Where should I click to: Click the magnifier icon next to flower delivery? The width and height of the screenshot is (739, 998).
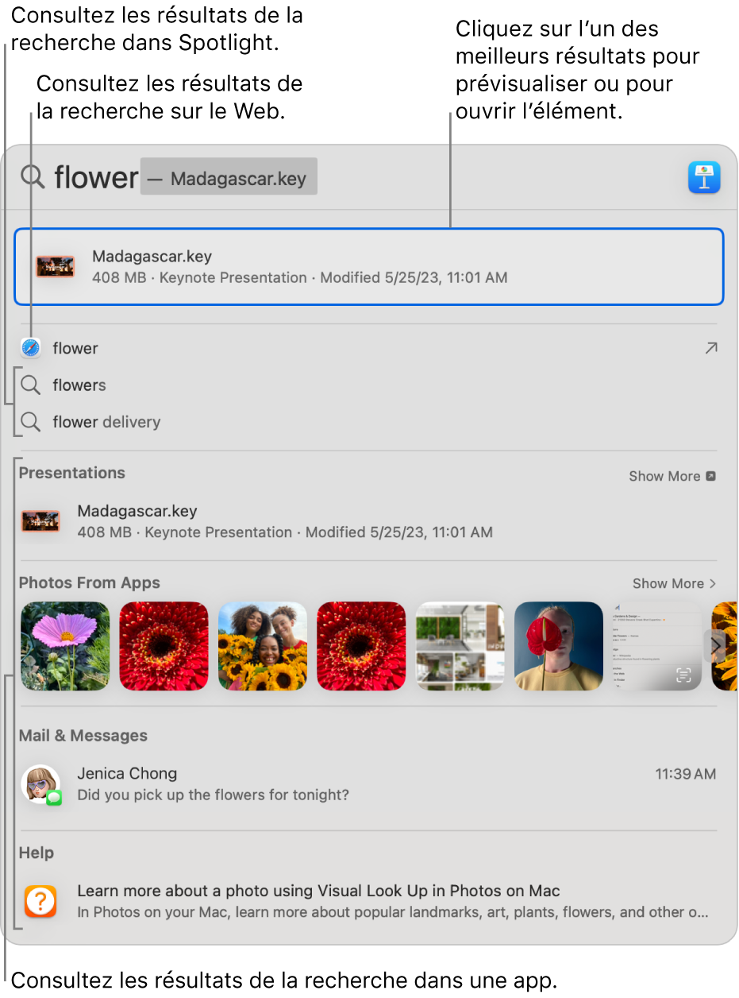31,422
